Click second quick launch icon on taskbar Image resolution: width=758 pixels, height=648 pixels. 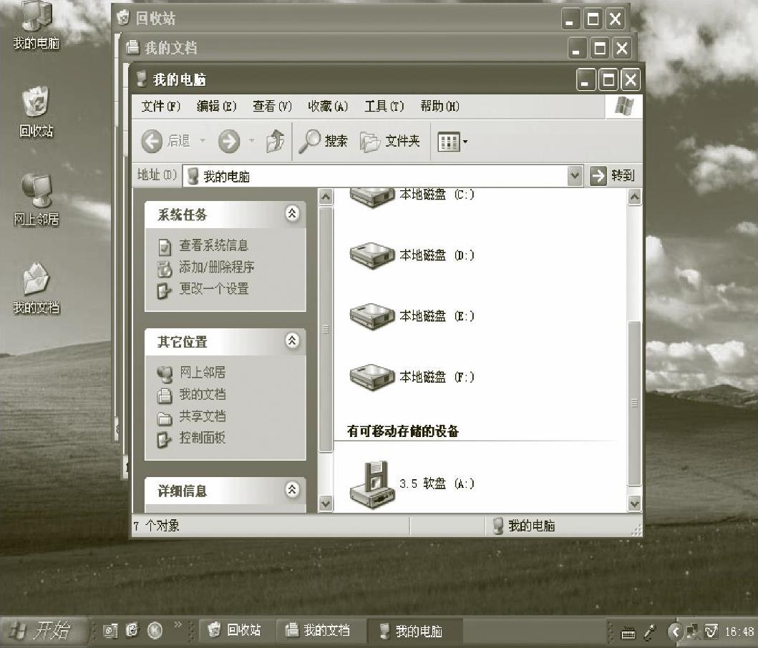point(132,631)
